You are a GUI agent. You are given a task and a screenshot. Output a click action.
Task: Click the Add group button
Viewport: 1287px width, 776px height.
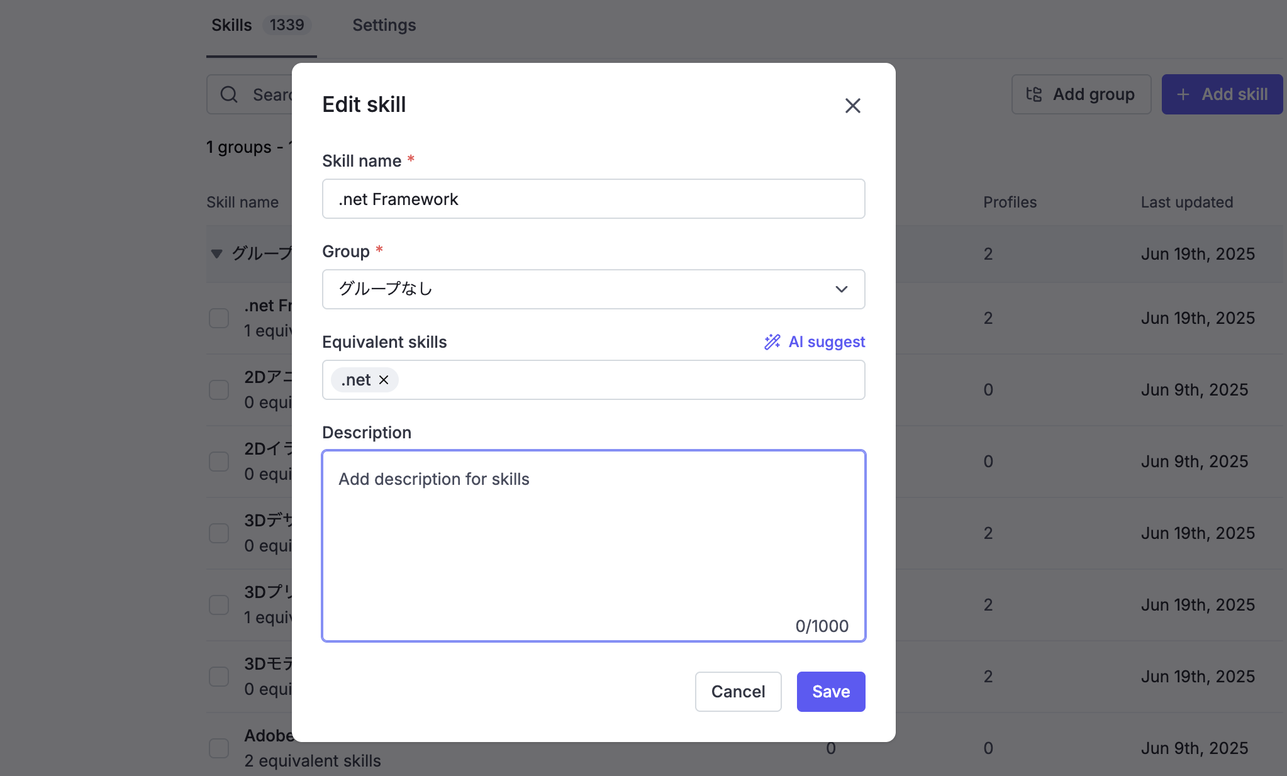(x=1081, y=94)
